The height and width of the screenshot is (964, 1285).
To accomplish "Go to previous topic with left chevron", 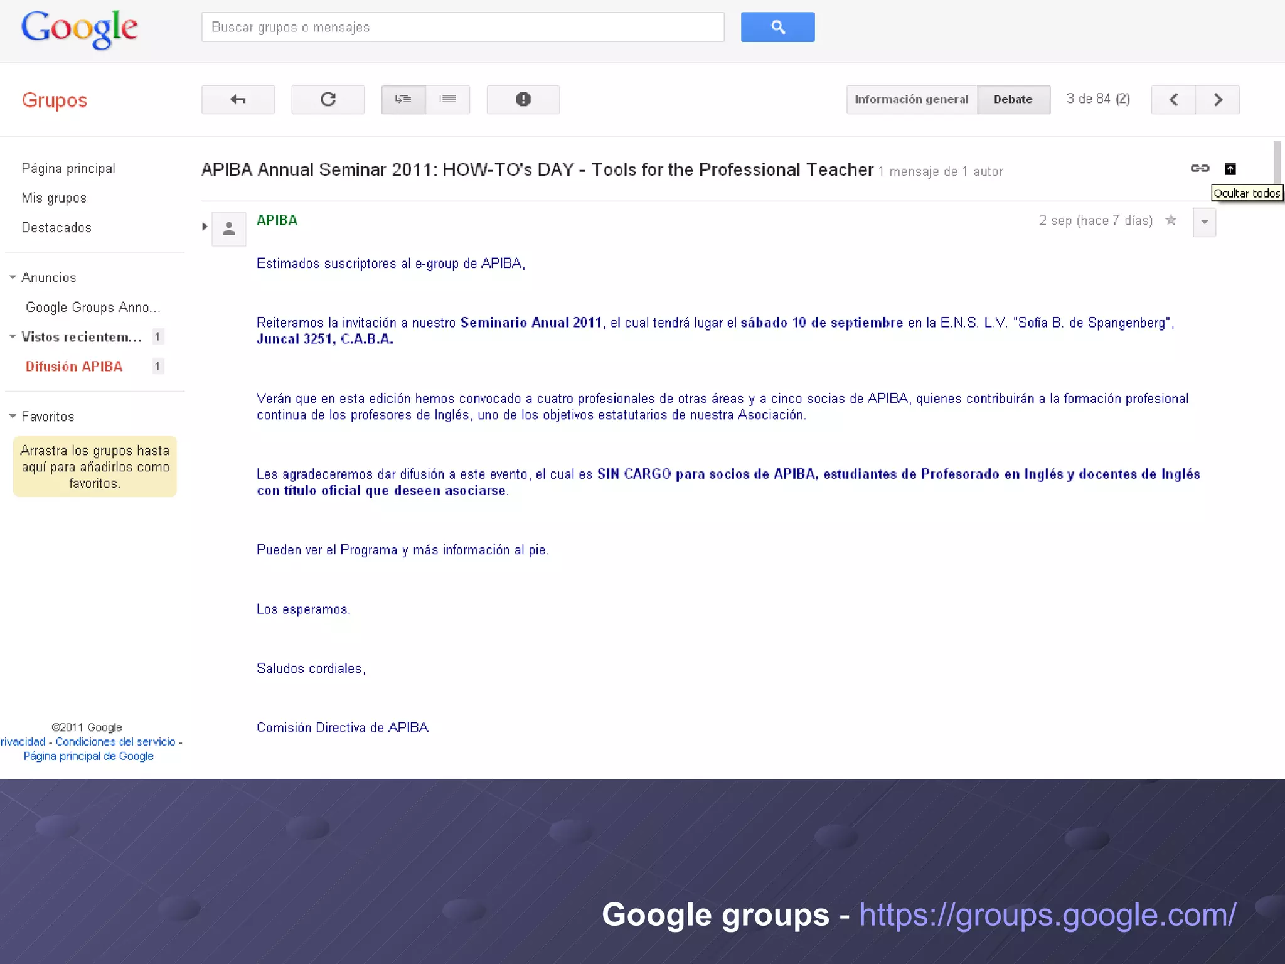I will click(1173, 99).
